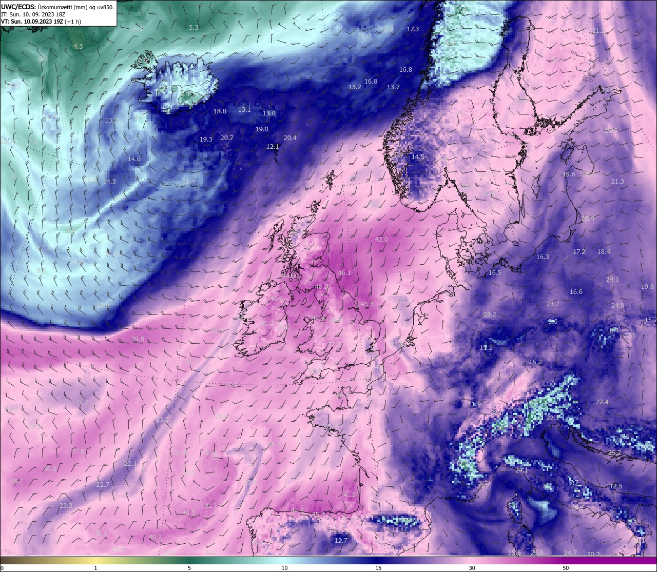Click the 12.7 value over Spain

pos(341,541)
